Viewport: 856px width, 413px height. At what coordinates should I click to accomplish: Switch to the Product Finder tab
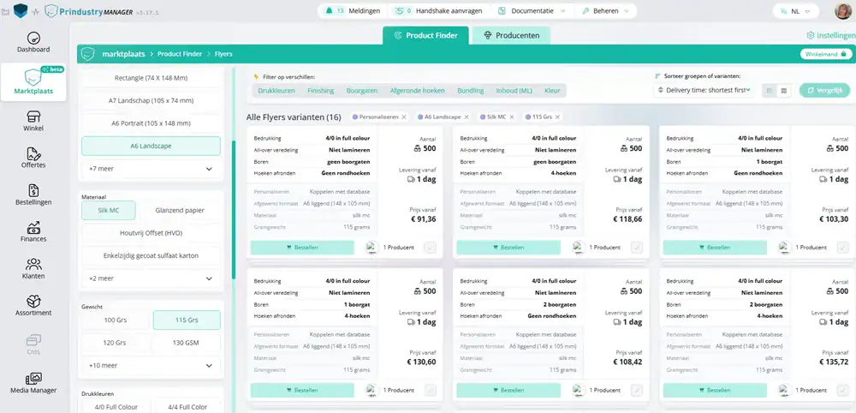click(425, 35)
